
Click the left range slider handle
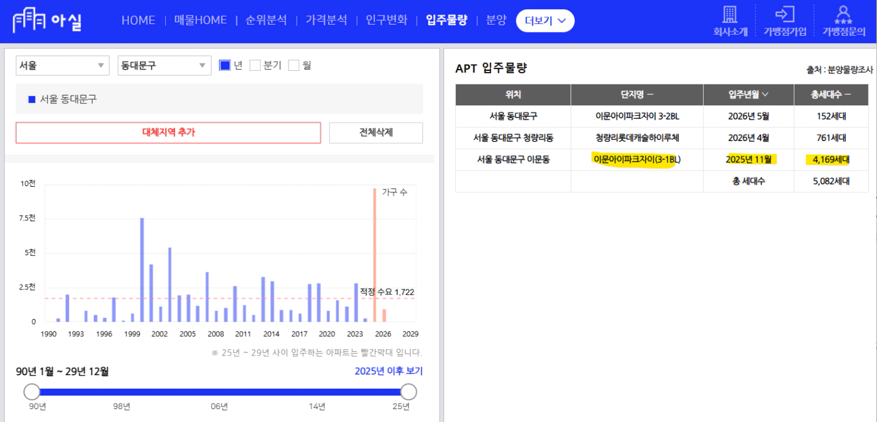[31, 392]
